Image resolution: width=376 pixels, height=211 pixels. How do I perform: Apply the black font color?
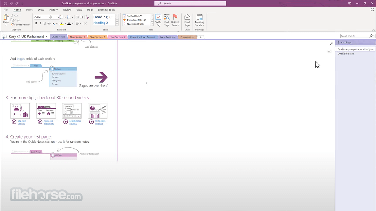click(x=69, y=24)
